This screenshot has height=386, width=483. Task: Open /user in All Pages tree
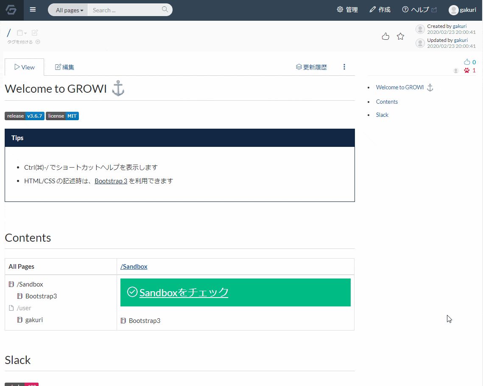pyautogui.click(x=24, y=308)
